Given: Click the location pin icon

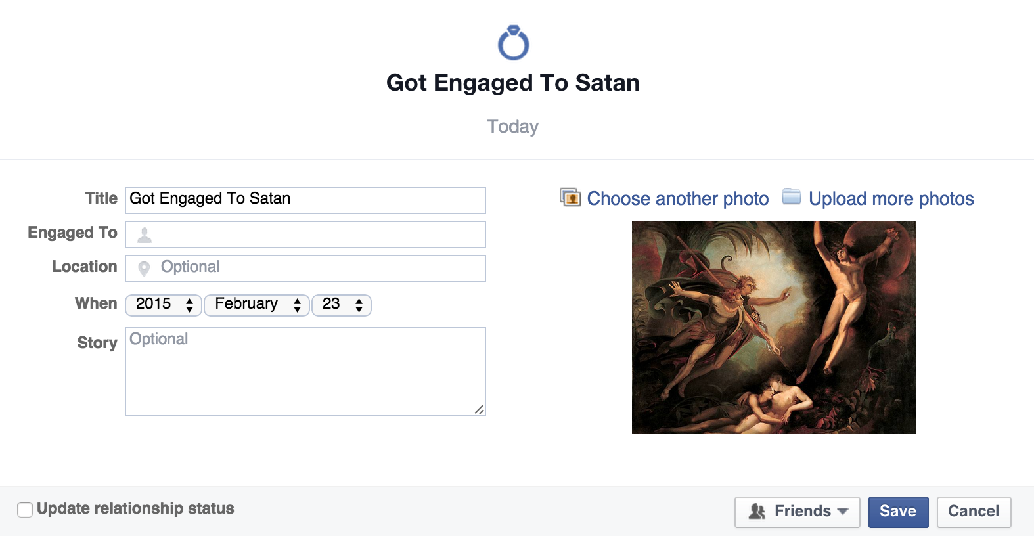Looking at the screenshot, I should [144, 268].
